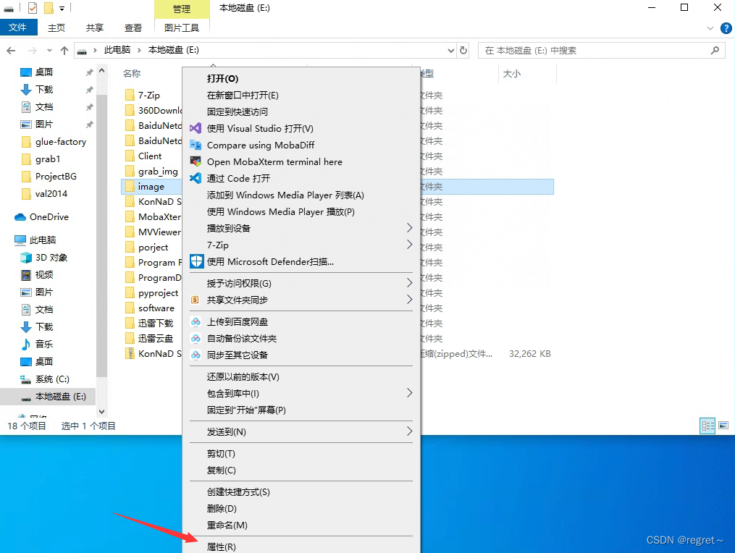
Task: Expand 播放到设备 submenu arrow
Action: click(x=409, y=228)
